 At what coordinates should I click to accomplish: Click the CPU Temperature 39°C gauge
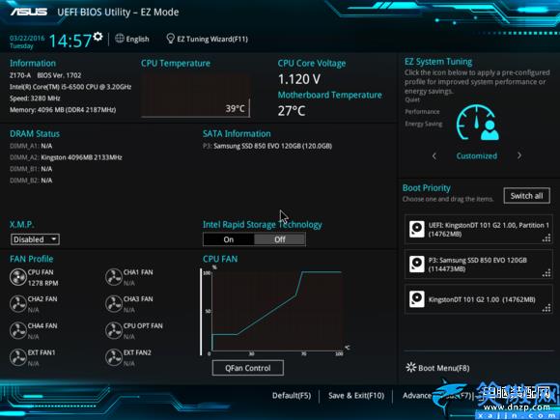(195, 96)
